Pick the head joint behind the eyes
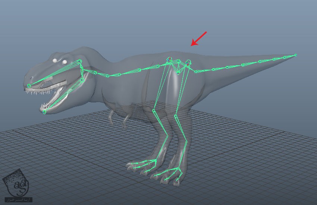Viewport: 317px width, 205px height. click(79, 61)
